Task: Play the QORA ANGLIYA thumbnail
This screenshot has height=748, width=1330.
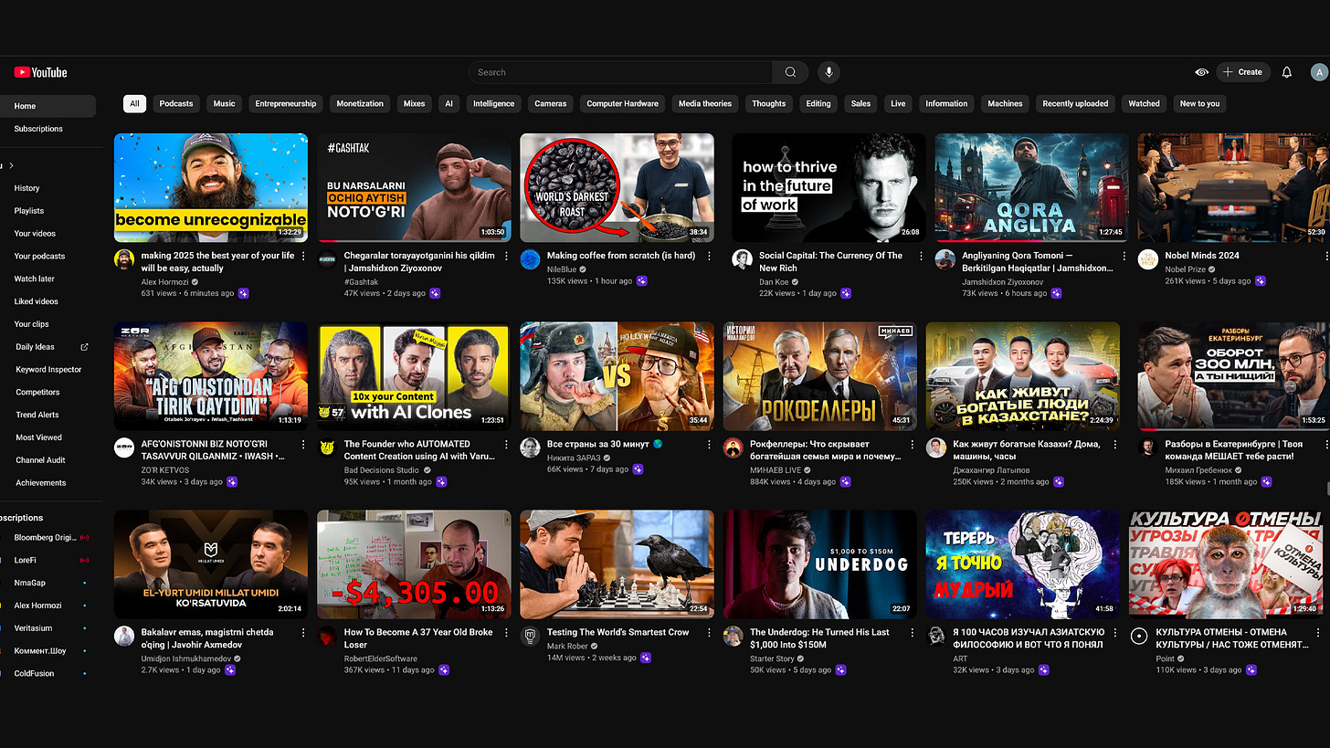Action: [x=1031, y=187]
